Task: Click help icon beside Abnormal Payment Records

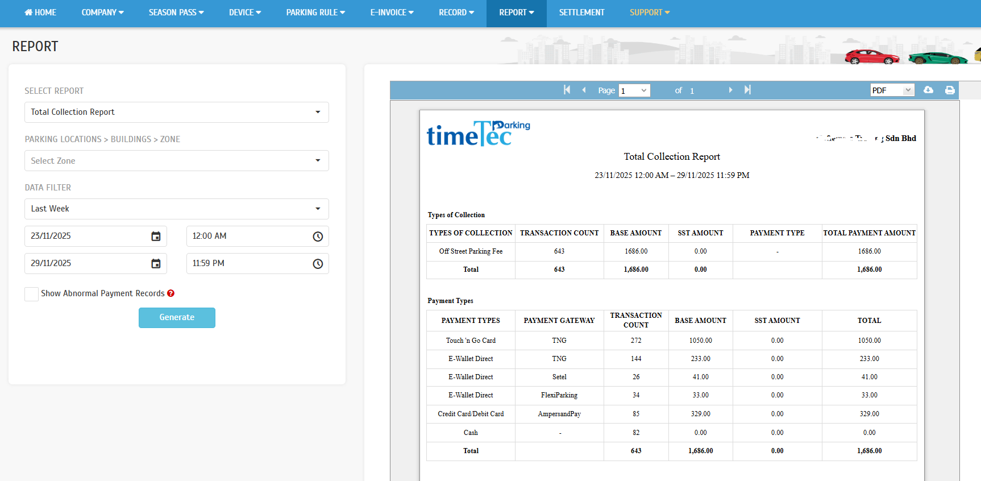Action: point(171,293)
